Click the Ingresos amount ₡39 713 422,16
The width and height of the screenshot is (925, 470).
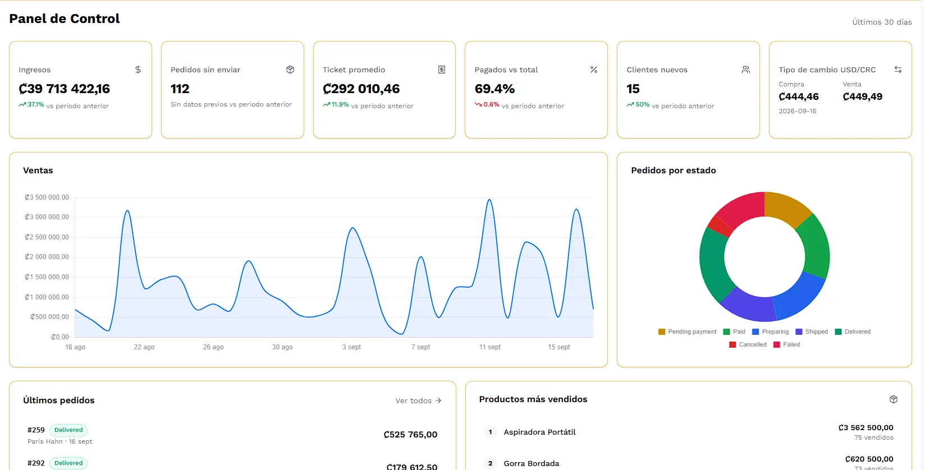[x=65, y=89]
